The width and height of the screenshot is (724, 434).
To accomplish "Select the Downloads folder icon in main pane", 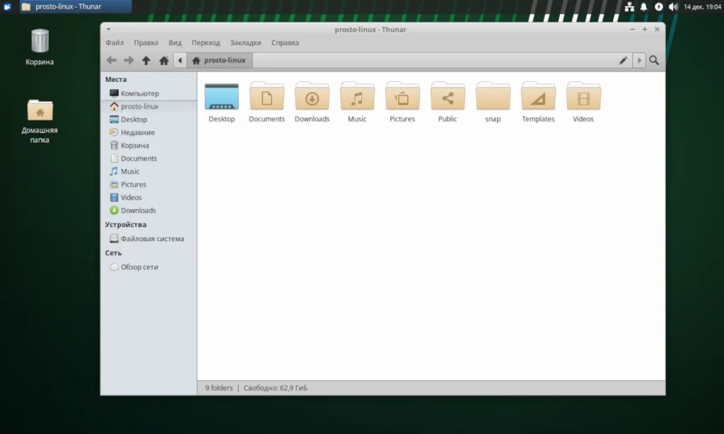I will point(312,97).
